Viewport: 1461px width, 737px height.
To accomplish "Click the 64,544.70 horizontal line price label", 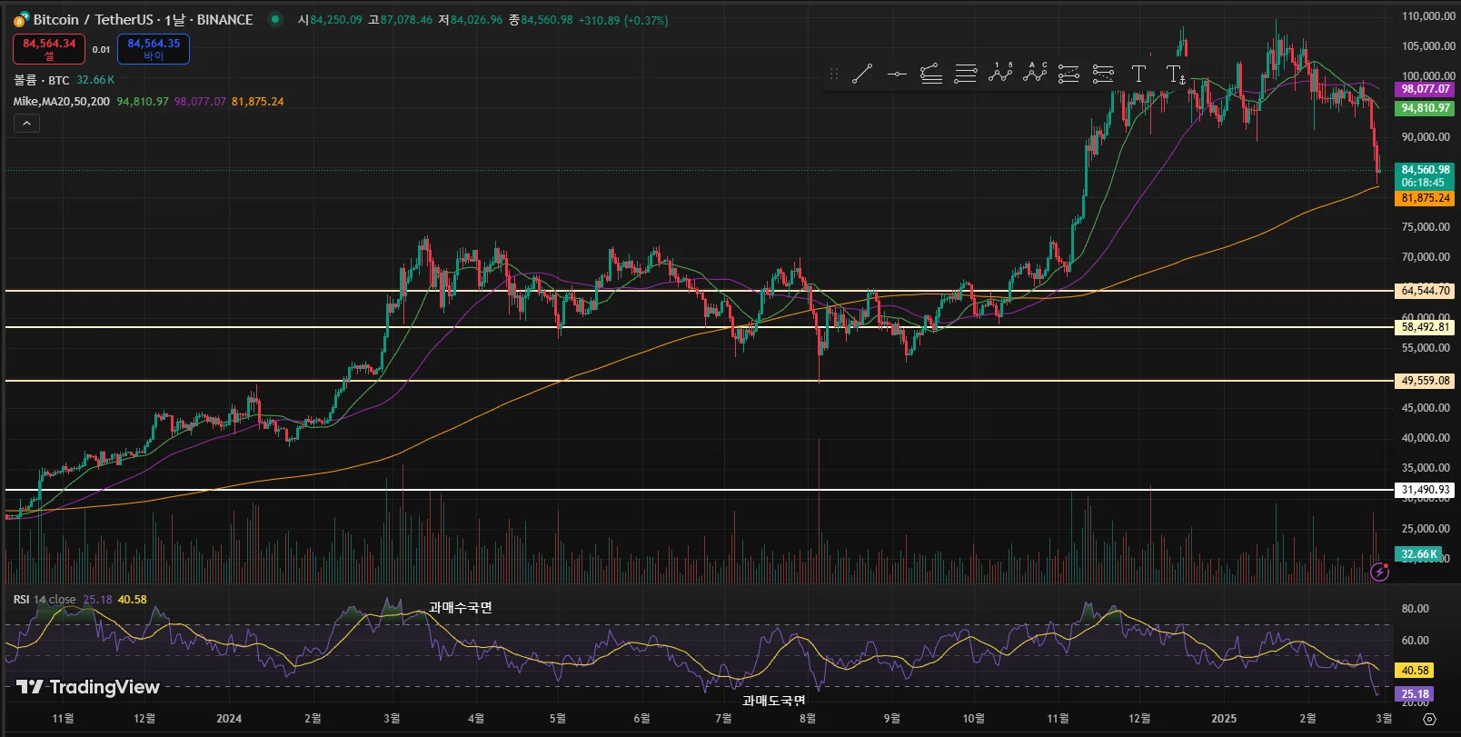I will pos(1426,291).
